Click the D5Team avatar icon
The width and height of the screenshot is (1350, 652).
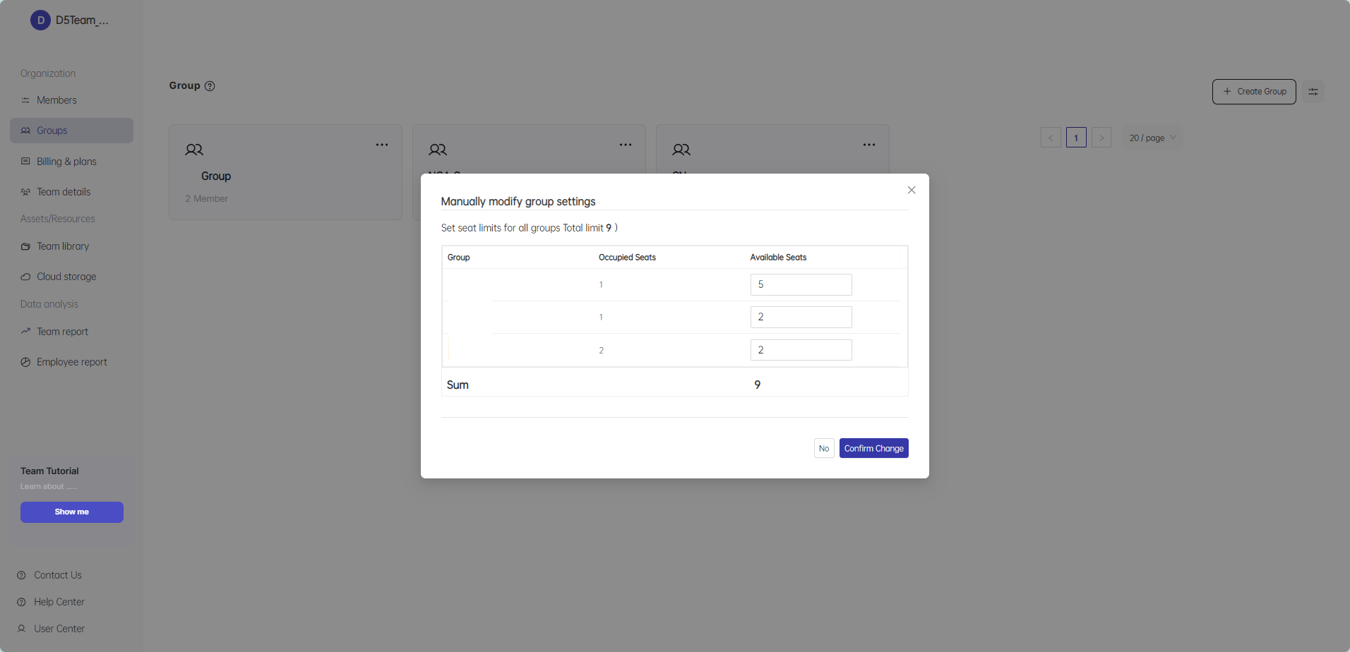pyautogui.click(x=40, y=20)
